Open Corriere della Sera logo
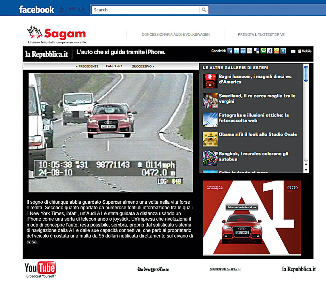 tap(225, 269)
